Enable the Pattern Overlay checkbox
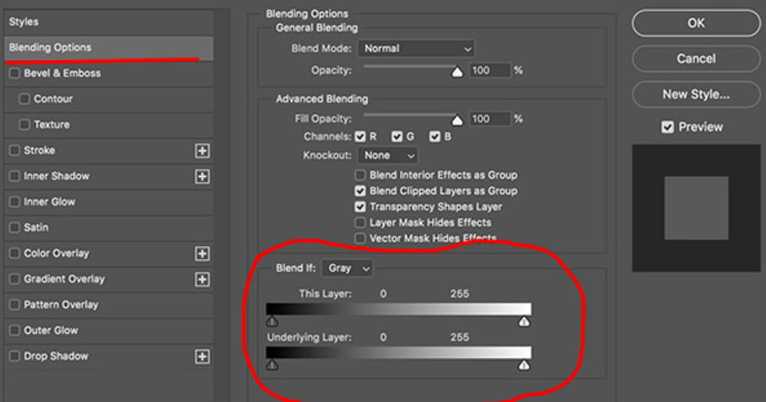766x402 pixels. click(15, 305)
